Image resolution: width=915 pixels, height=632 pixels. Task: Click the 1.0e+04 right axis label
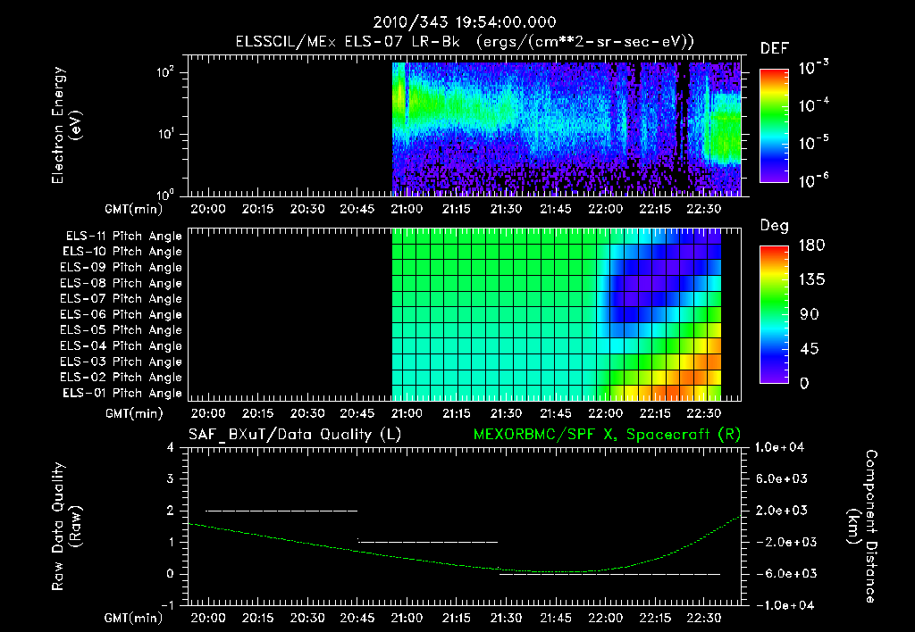tap(779, 447)
